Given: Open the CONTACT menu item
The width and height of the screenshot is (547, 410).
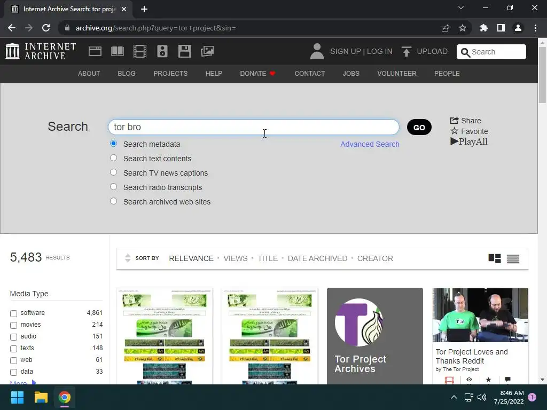Looking at the screenshot, I should 309,74.
